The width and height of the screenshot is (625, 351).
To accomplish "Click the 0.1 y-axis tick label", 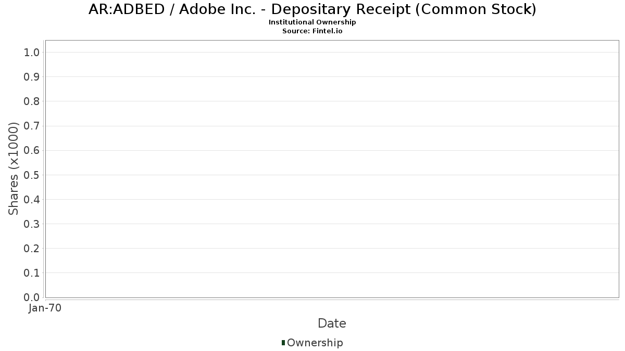I will tap(32, 273).
